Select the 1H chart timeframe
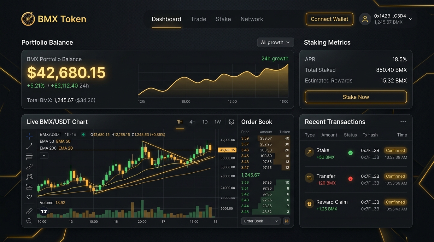Image resolution: width=434 pixels, height=242 pixels. coord(180,122)
